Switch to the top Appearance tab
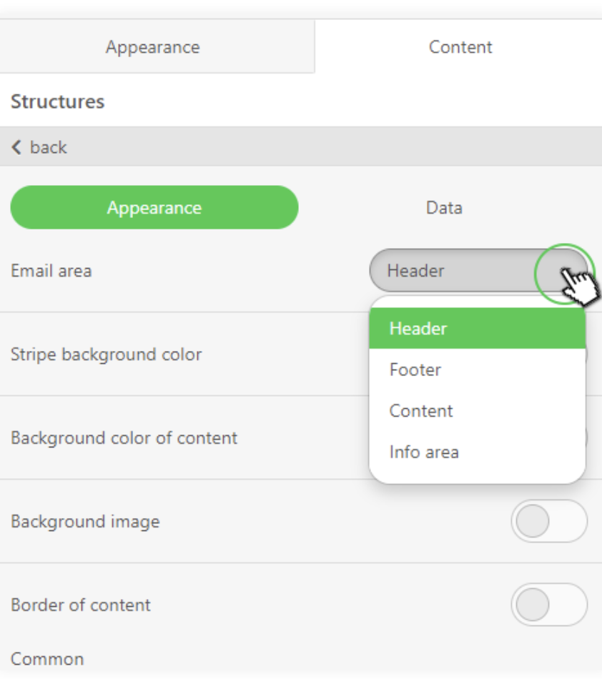The width and height of the screenshot is (602, 679). pyautogui.click(x=153, y=46)
